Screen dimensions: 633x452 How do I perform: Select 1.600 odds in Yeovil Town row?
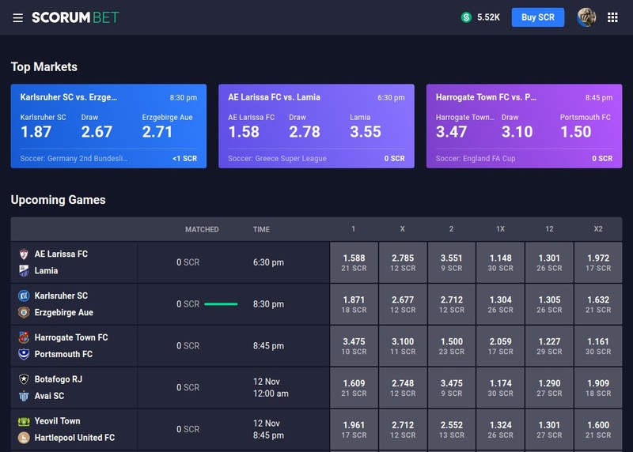pyautogui.click(x=598, y=429)
